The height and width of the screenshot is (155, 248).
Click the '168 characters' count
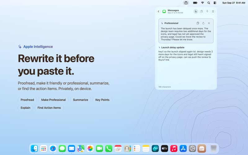tap(165, 87)
